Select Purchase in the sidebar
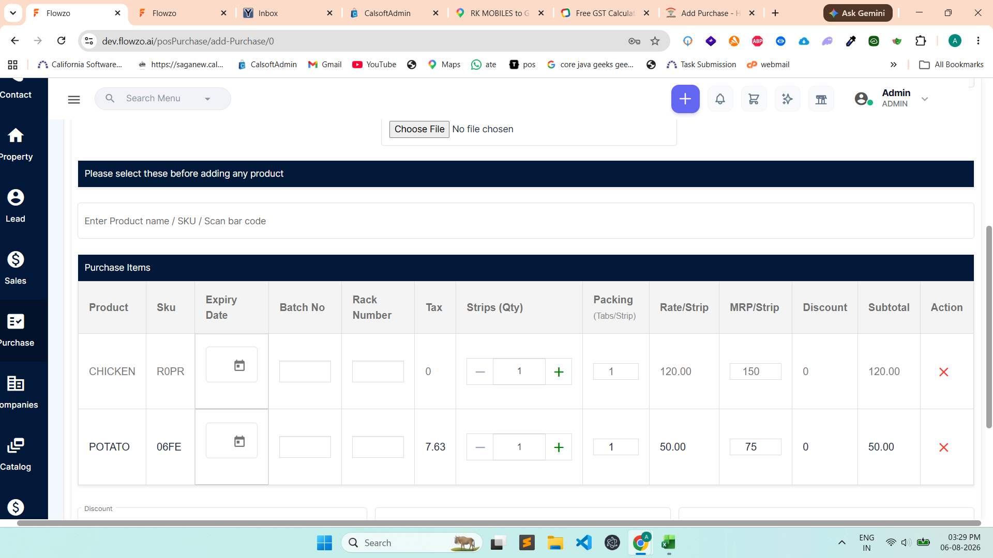This screenshot has height=558, width=993. tap(16, 331)
